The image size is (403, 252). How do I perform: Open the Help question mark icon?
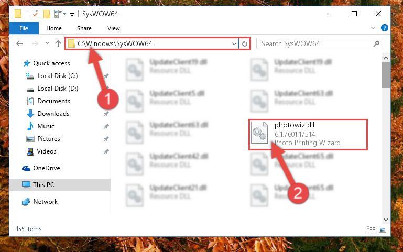(385, 28)
